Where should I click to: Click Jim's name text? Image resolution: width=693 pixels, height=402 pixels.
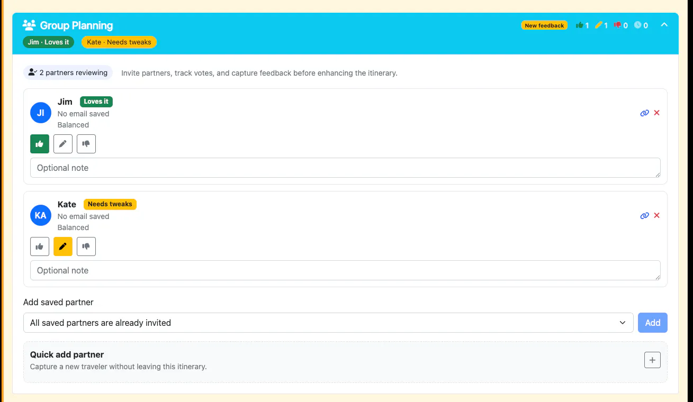[65, 102]
